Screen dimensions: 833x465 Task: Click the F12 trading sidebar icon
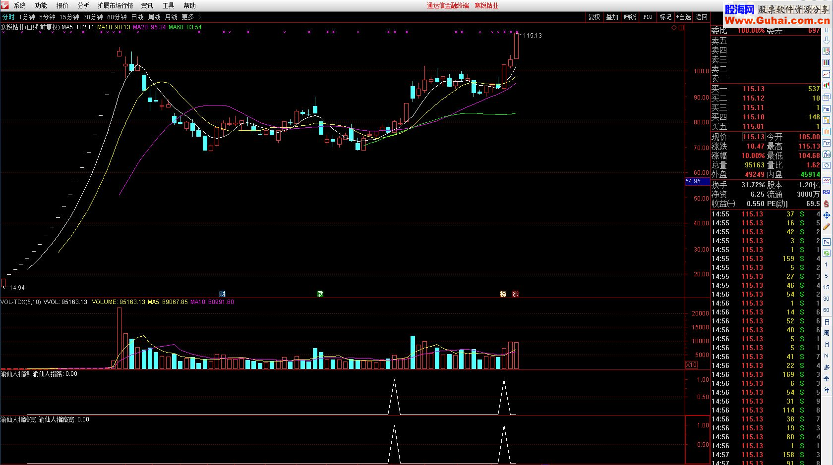pyautogui.click(x=827, y=143)
